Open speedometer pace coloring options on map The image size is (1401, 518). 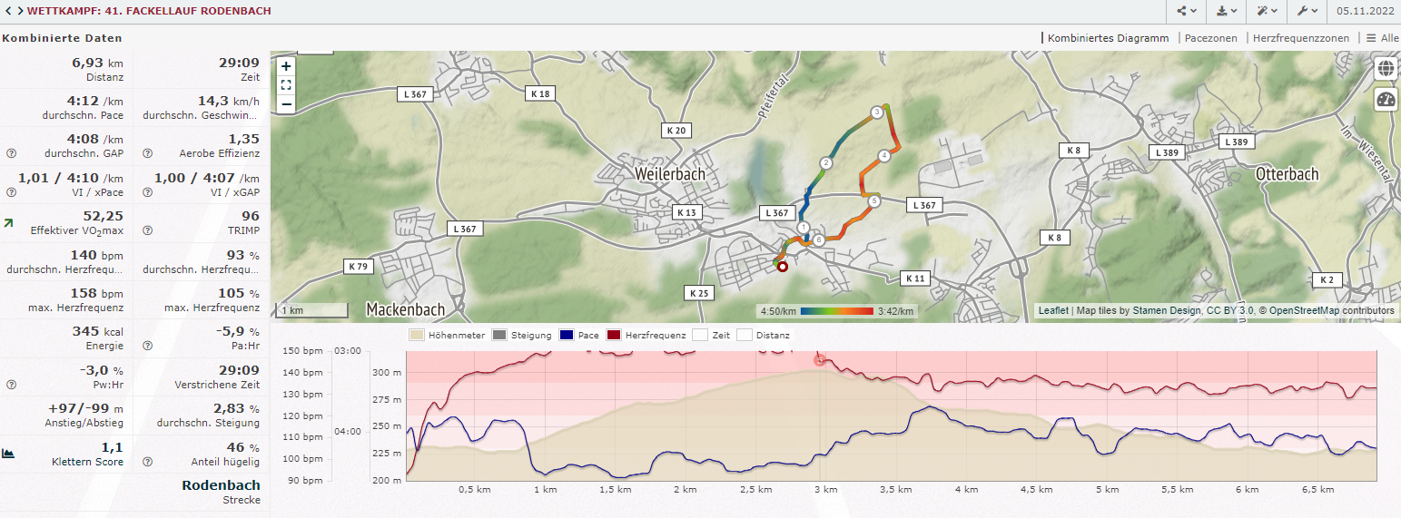(1386, 100)
